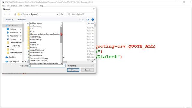
Task: Click Python37 breadcrumb in address bar
Action: tap(35, 14)
